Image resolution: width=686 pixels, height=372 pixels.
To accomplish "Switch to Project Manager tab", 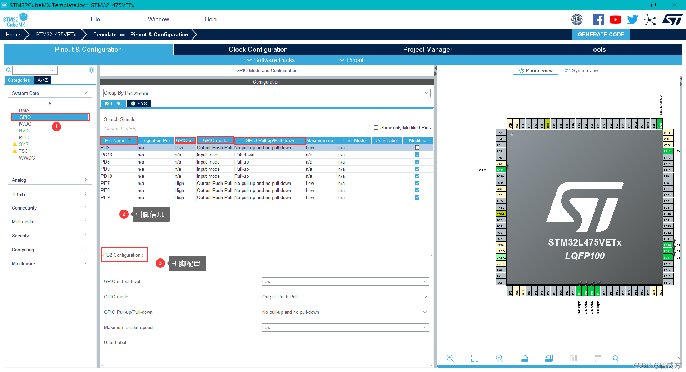I will (x=428, y=49).
